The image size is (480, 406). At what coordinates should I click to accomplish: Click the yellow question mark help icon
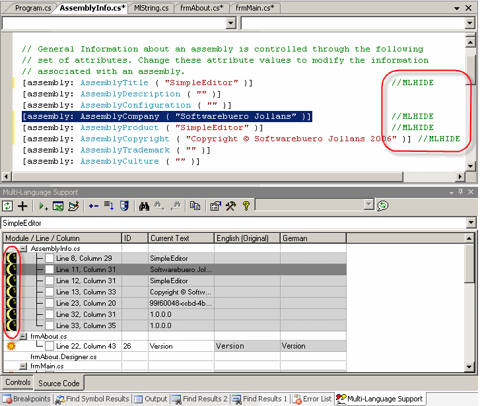(x=246, y=206)
